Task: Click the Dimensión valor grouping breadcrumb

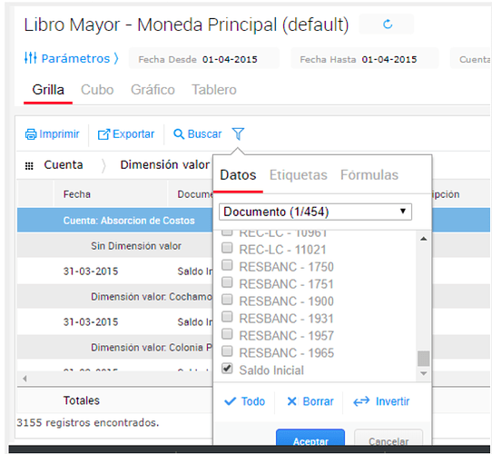Action: 165,165
